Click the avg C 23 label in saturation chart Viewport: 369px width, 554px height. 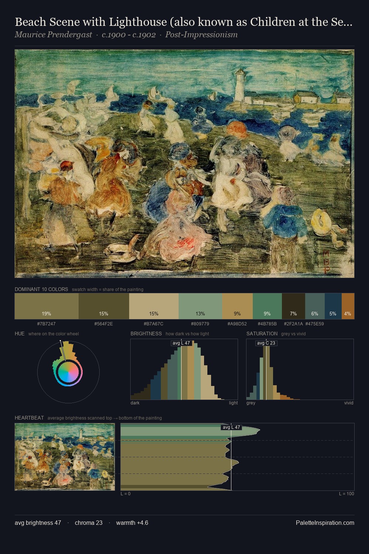(x=266, y=343)
